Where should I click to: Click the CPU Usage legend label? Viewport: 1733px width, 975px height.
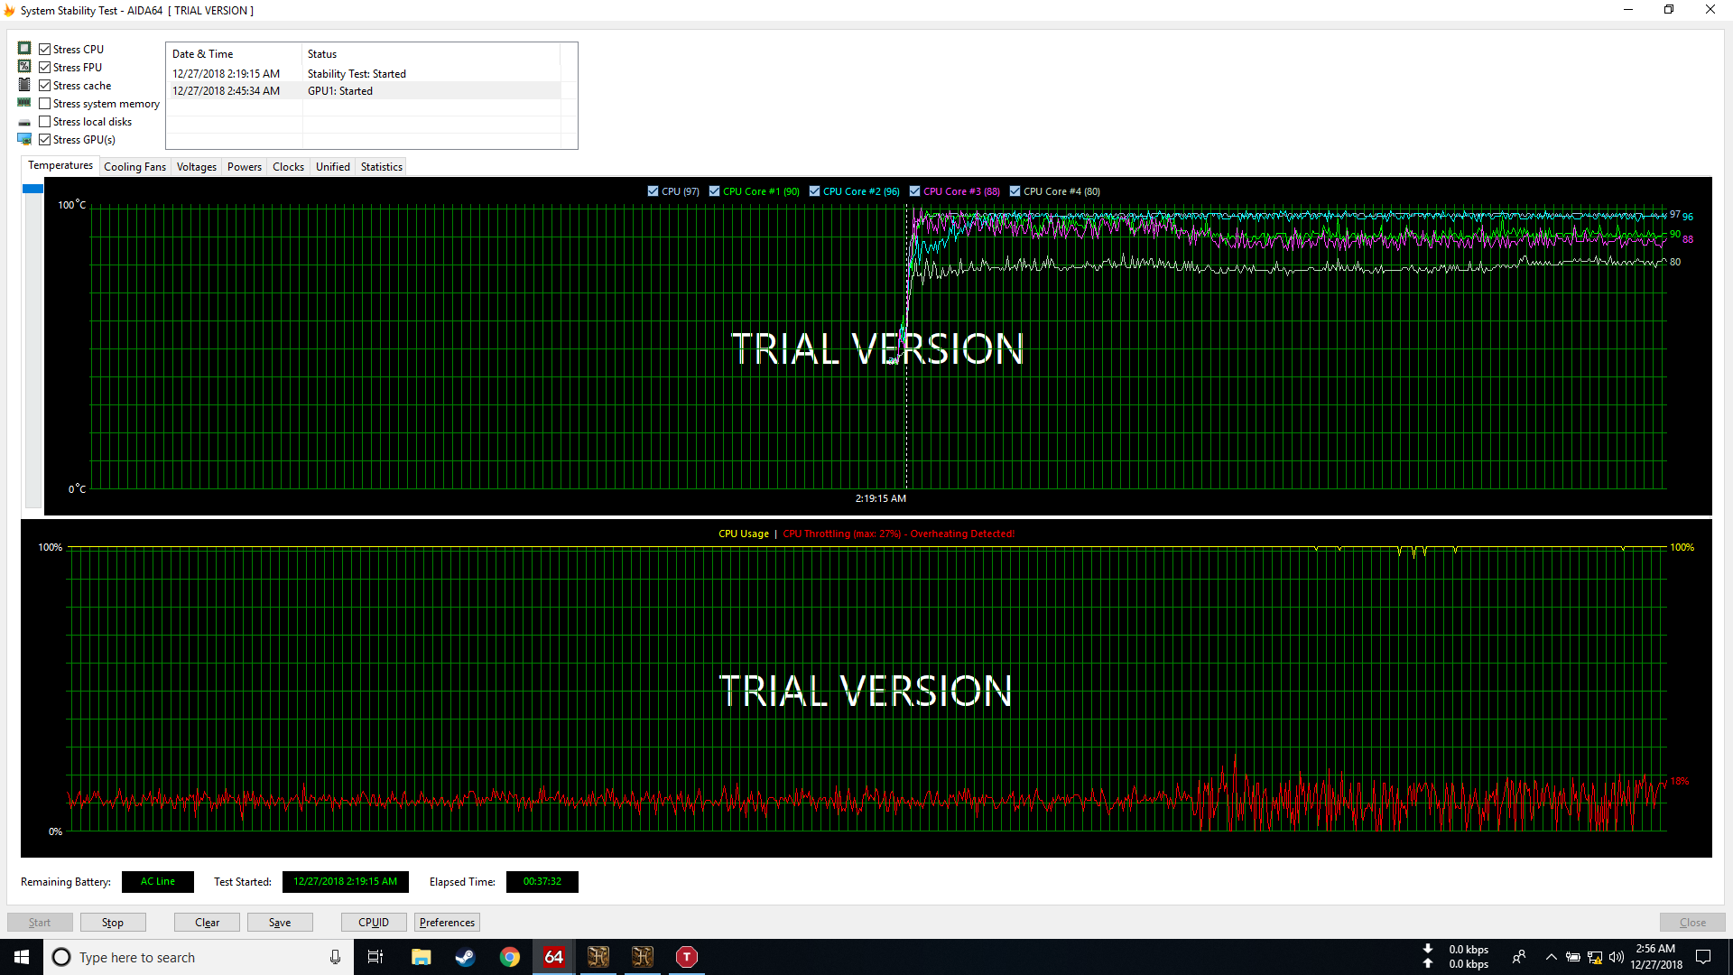pyautogui.click(x=744, y=534)
